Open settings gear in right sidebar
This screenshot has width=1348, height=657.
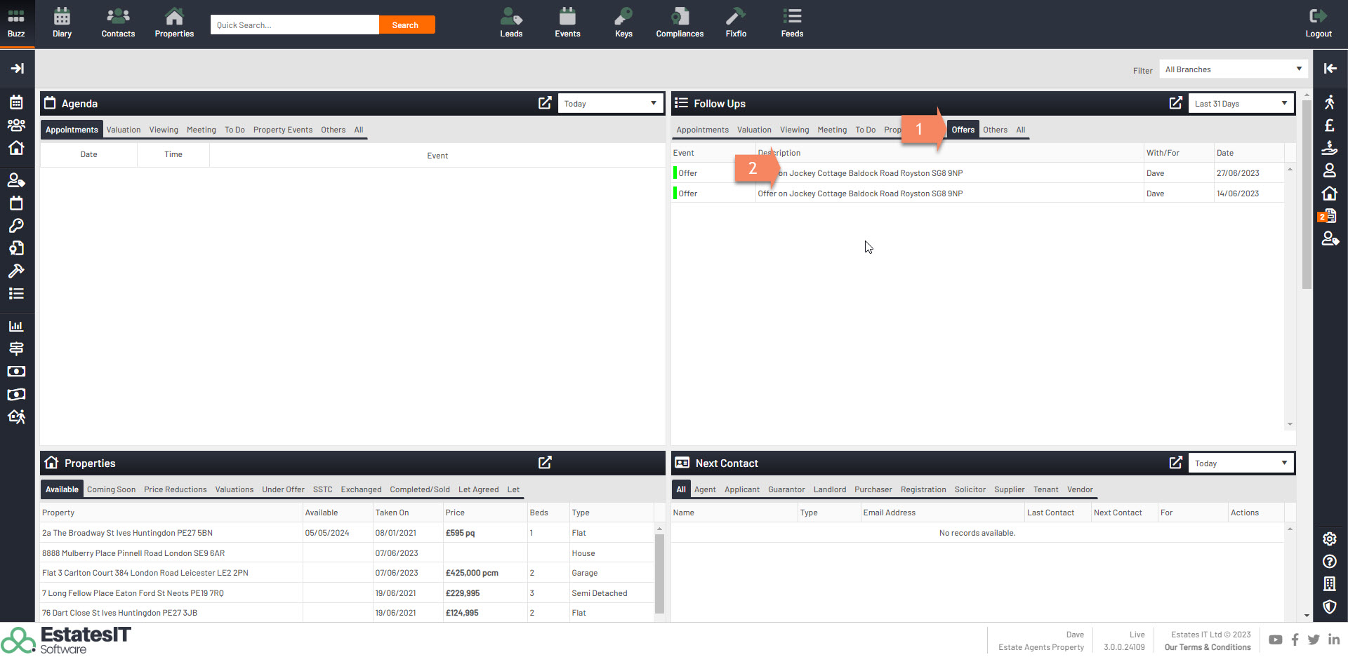click(1330, 539)
